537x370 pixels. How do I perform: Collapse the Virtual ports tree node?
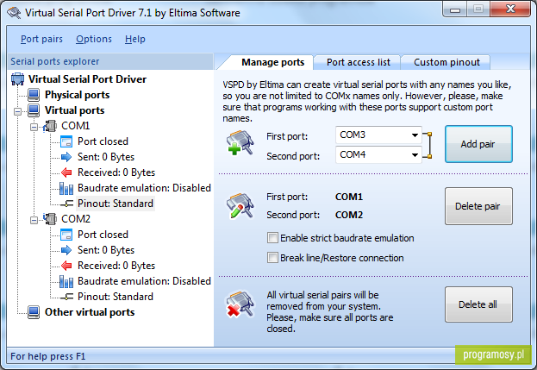pos(17,111)
